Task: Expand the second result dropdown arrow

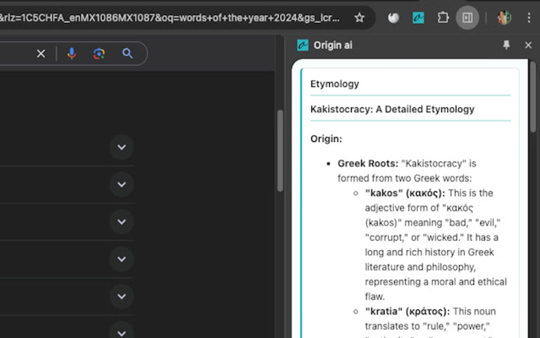Action: [x=121, y=184]
